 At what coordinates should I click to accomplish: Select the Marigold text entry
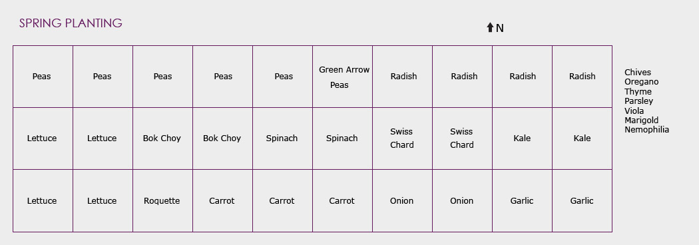click(x=641, y=121)
